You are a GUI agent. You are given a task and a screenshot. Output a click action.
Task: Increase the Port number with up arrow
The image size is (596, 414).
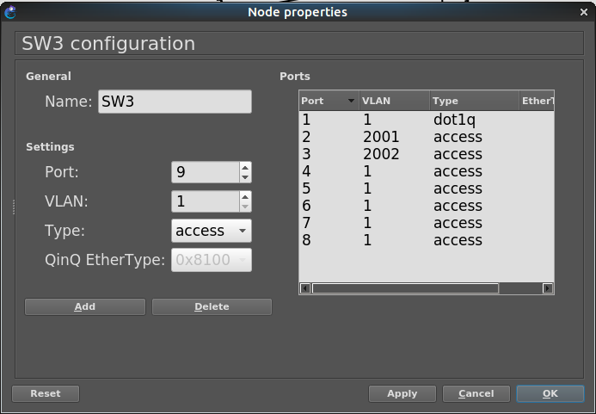(245, 168)
